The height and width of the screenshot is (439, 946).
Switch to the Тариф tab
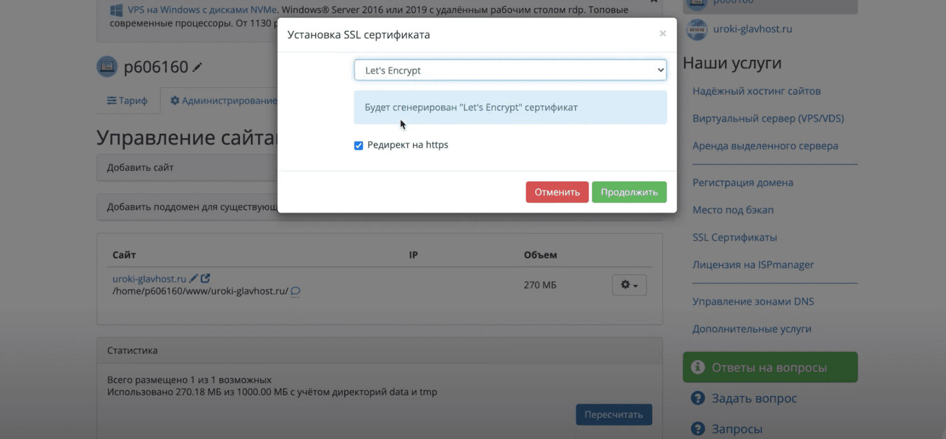click(x=127, y=101)
